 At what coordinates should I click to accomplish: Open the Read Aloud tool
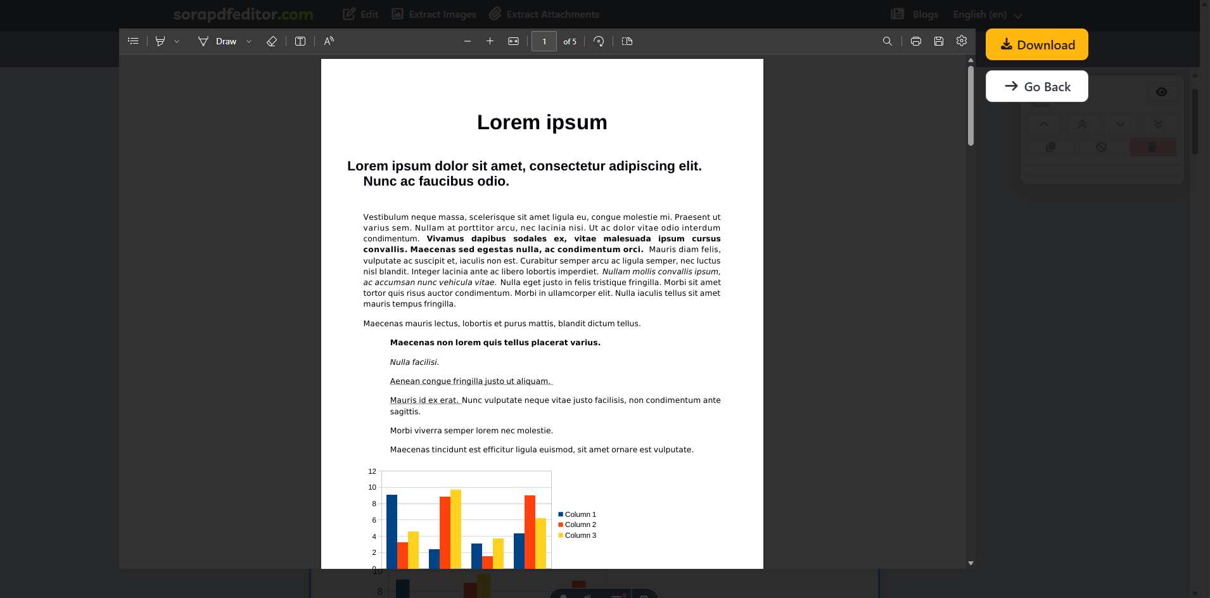329,41
